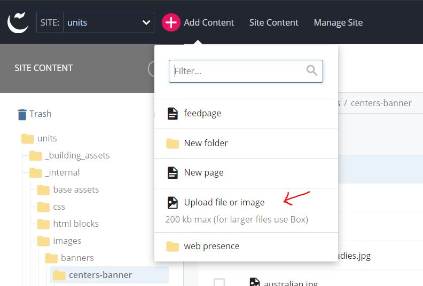Image resolution: width=423 pixels, height=286 pixels.
Task: Click the html blocks folder icon
Action: click(43, 224)
